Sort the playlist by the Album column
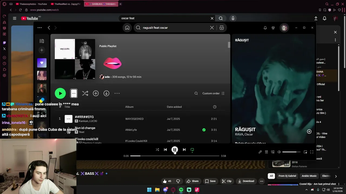Screen dimensions: 346x194 pos(129,107)
